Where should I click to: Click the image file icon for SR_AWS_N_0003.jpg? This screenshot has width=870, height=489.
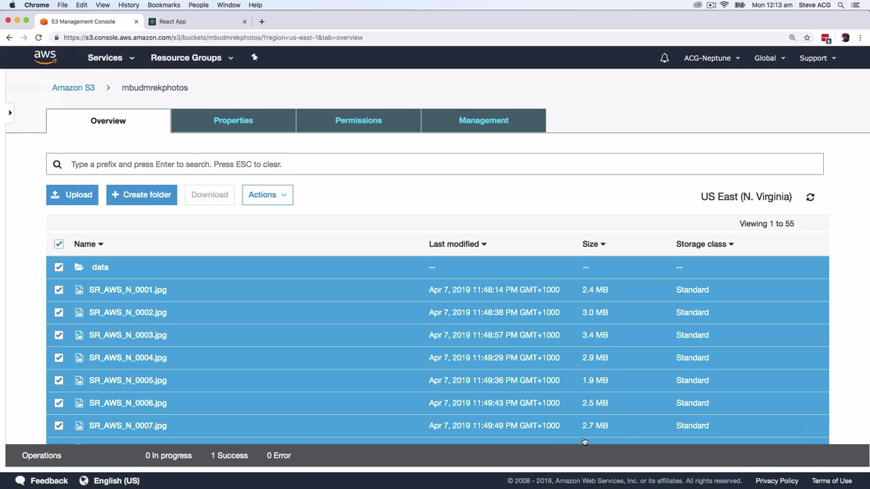point(80,335)
